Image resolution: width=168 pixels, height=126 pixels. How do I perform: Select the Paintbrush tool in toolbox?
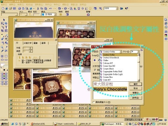(6, 35)
